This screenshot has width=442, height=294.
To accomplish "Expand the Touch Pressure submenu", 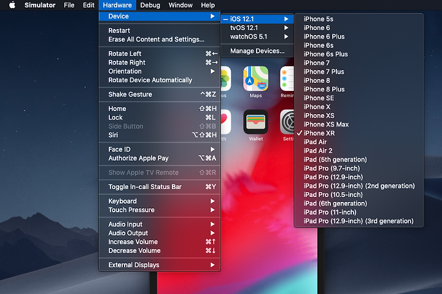I will (x=160, y=210).
